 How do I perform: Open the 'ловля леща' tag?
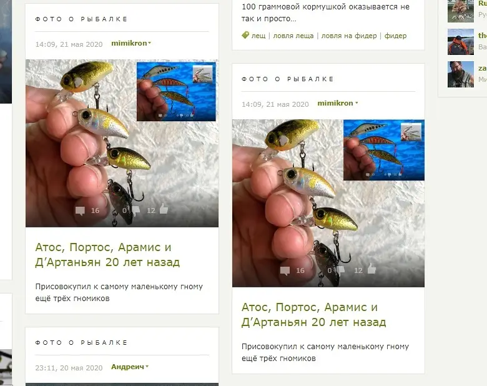click(x=293, y=36)
